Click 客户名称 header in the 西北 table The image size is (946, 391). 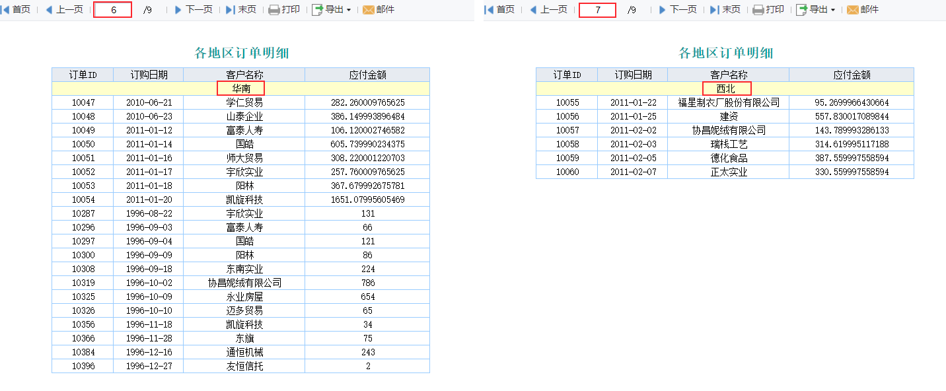(729, 75)
